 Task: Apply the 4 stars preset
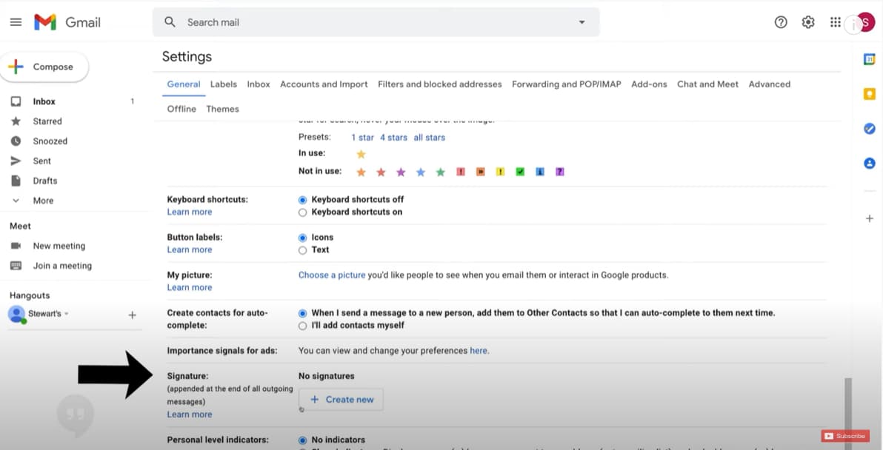pyautogui.click(x=393, y=137)
